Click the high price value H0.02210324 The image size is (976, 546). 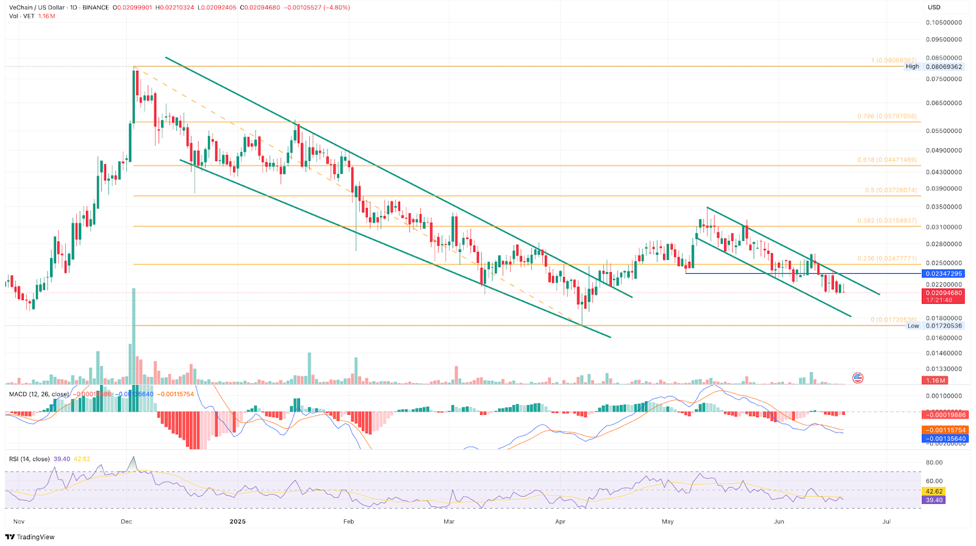176,8
